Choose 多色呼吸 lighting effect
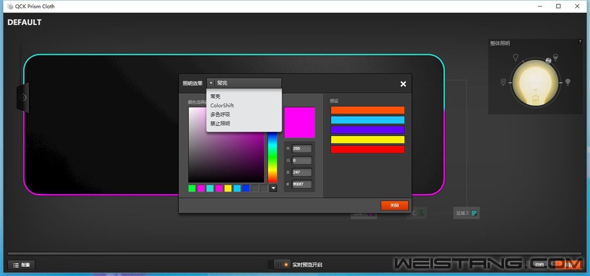590x276 pixels. coord(220,115)
